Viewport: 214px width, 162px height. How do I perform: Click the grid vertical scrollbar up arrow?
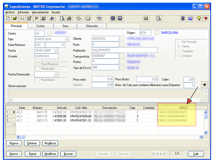[206, 112]
